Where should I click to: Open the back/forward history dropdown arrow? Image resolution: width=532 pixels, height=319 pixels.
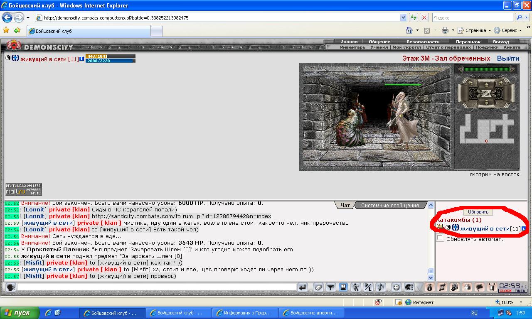click(x=28, y=18)
